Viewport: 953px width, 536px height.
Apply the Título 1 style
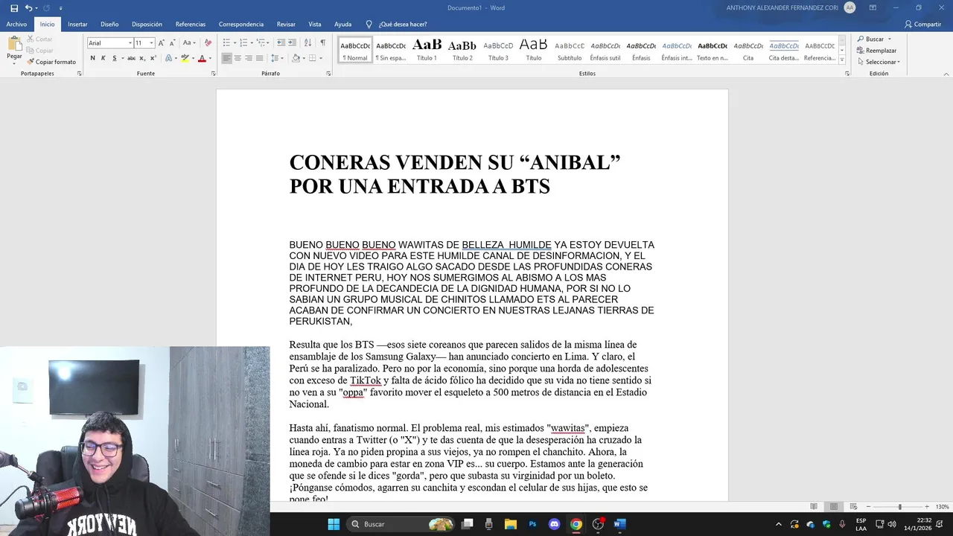tap(427, 50)
